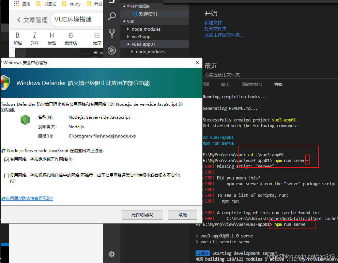This screenshot has width=338, height=263.
Task: Go back with 文章管理 arrow
Action: (x=19, y=20)
